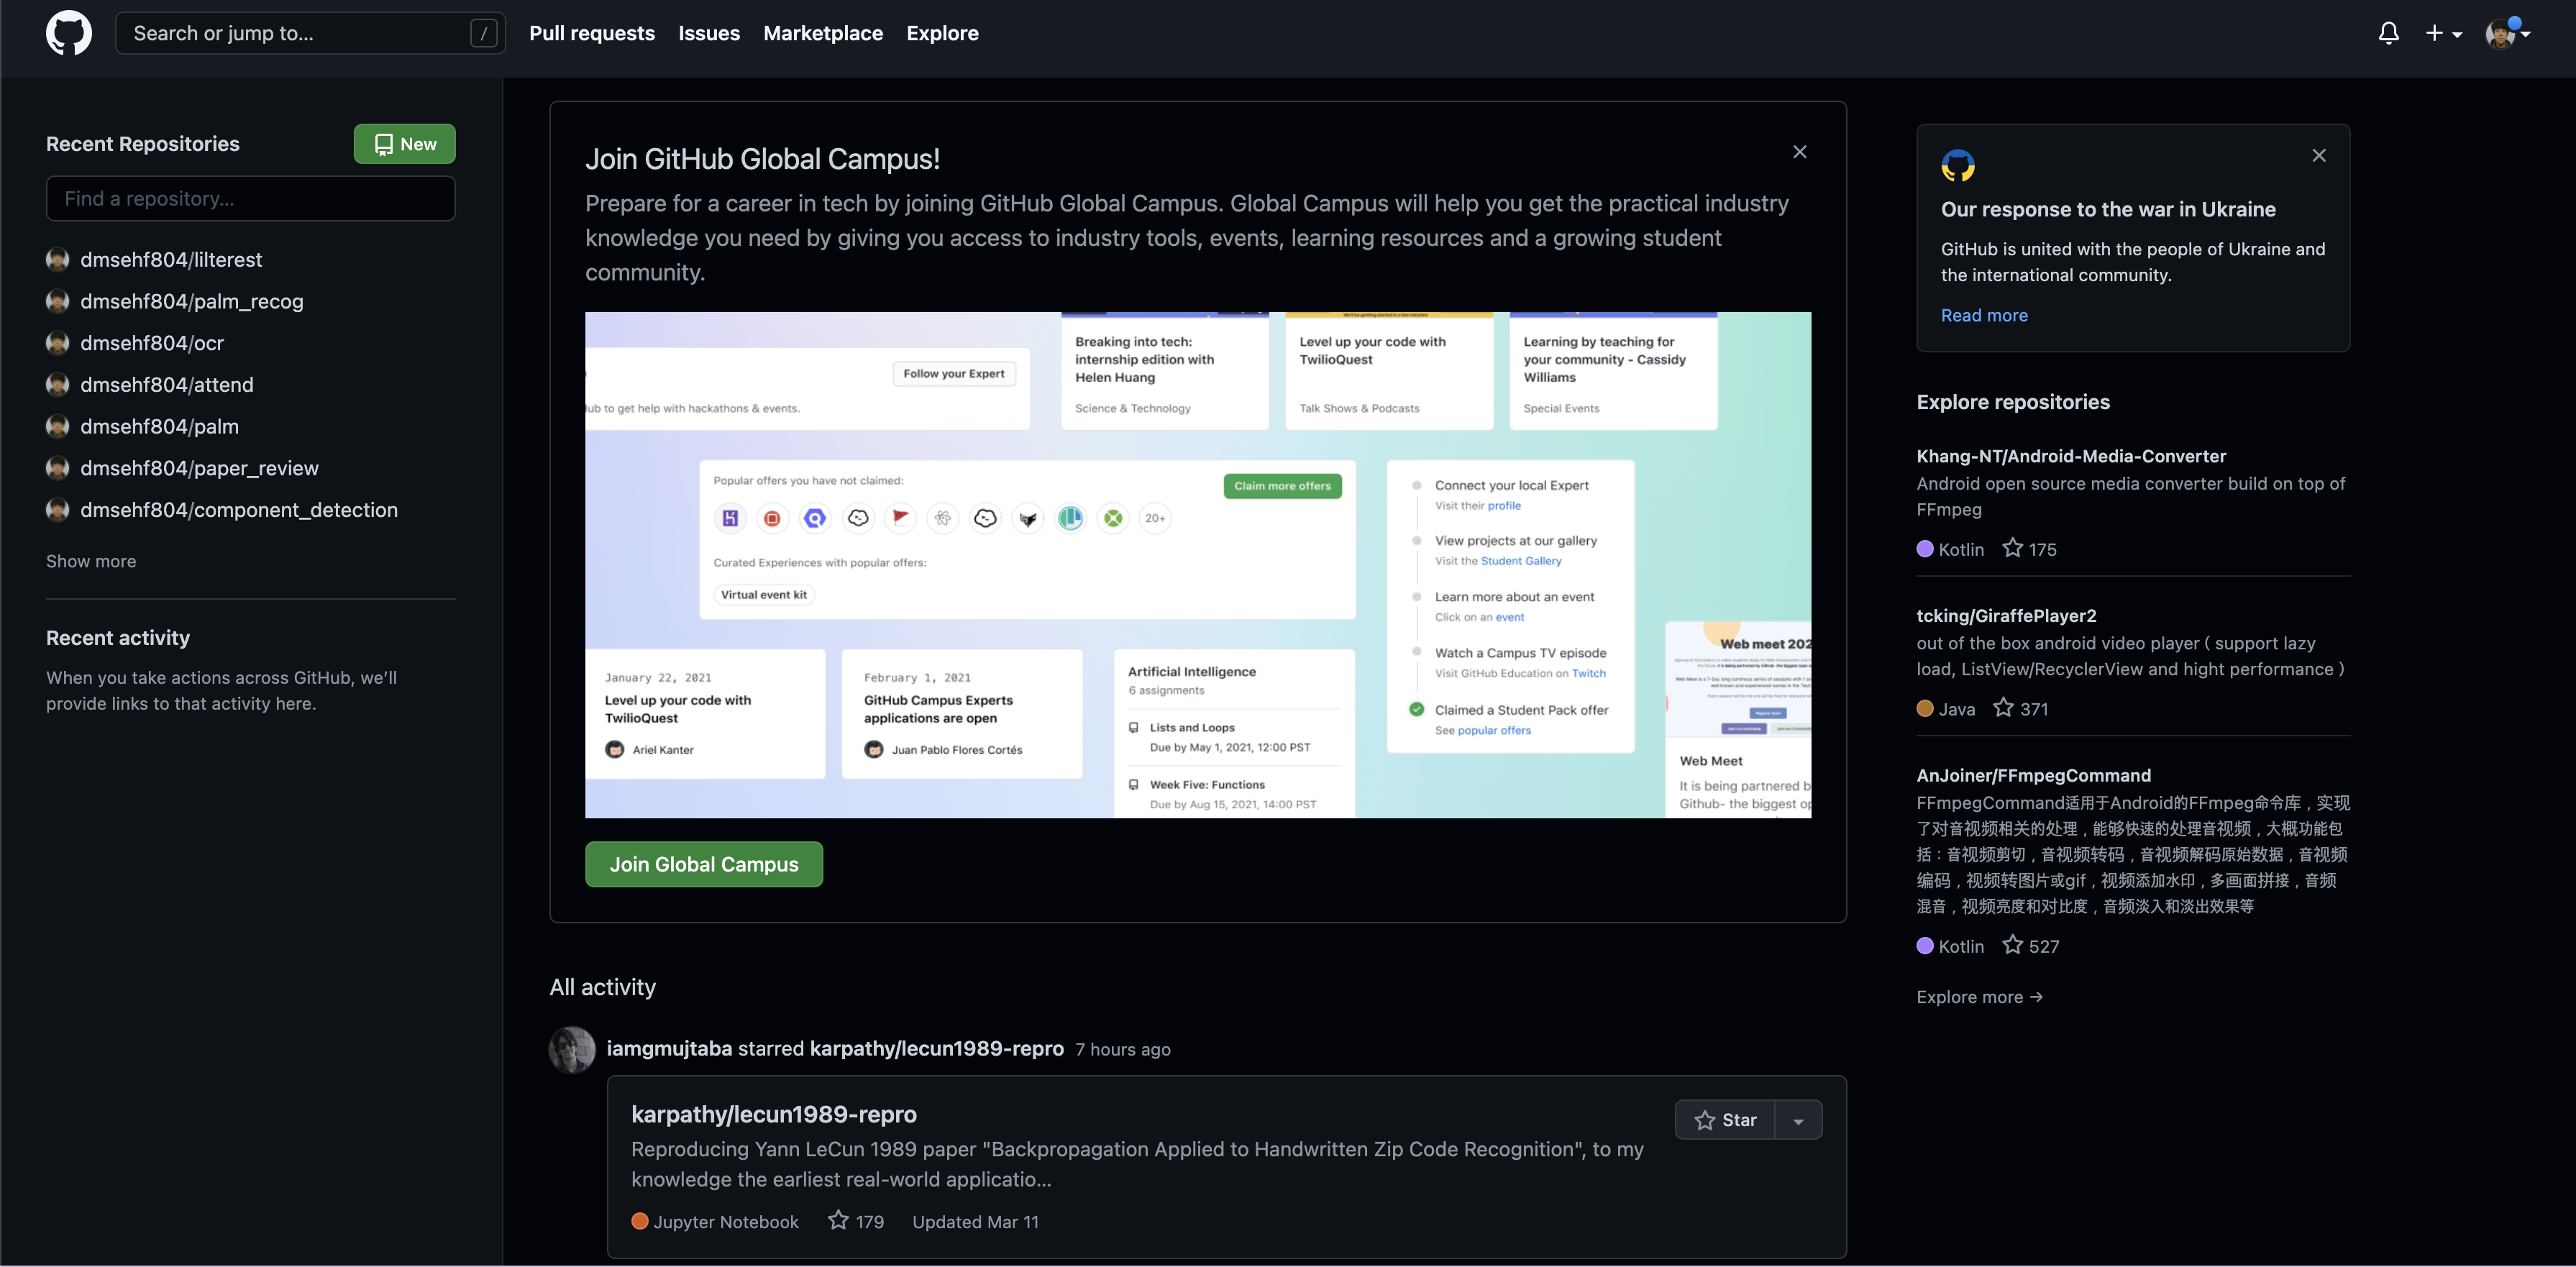Open the notifications bell

coord(2388,33)
